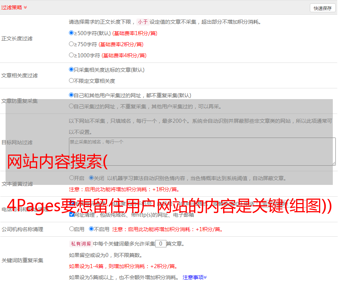338x284 pixels.
Task: Click the keyword article limit field showing 0
Action: (161, 244)
